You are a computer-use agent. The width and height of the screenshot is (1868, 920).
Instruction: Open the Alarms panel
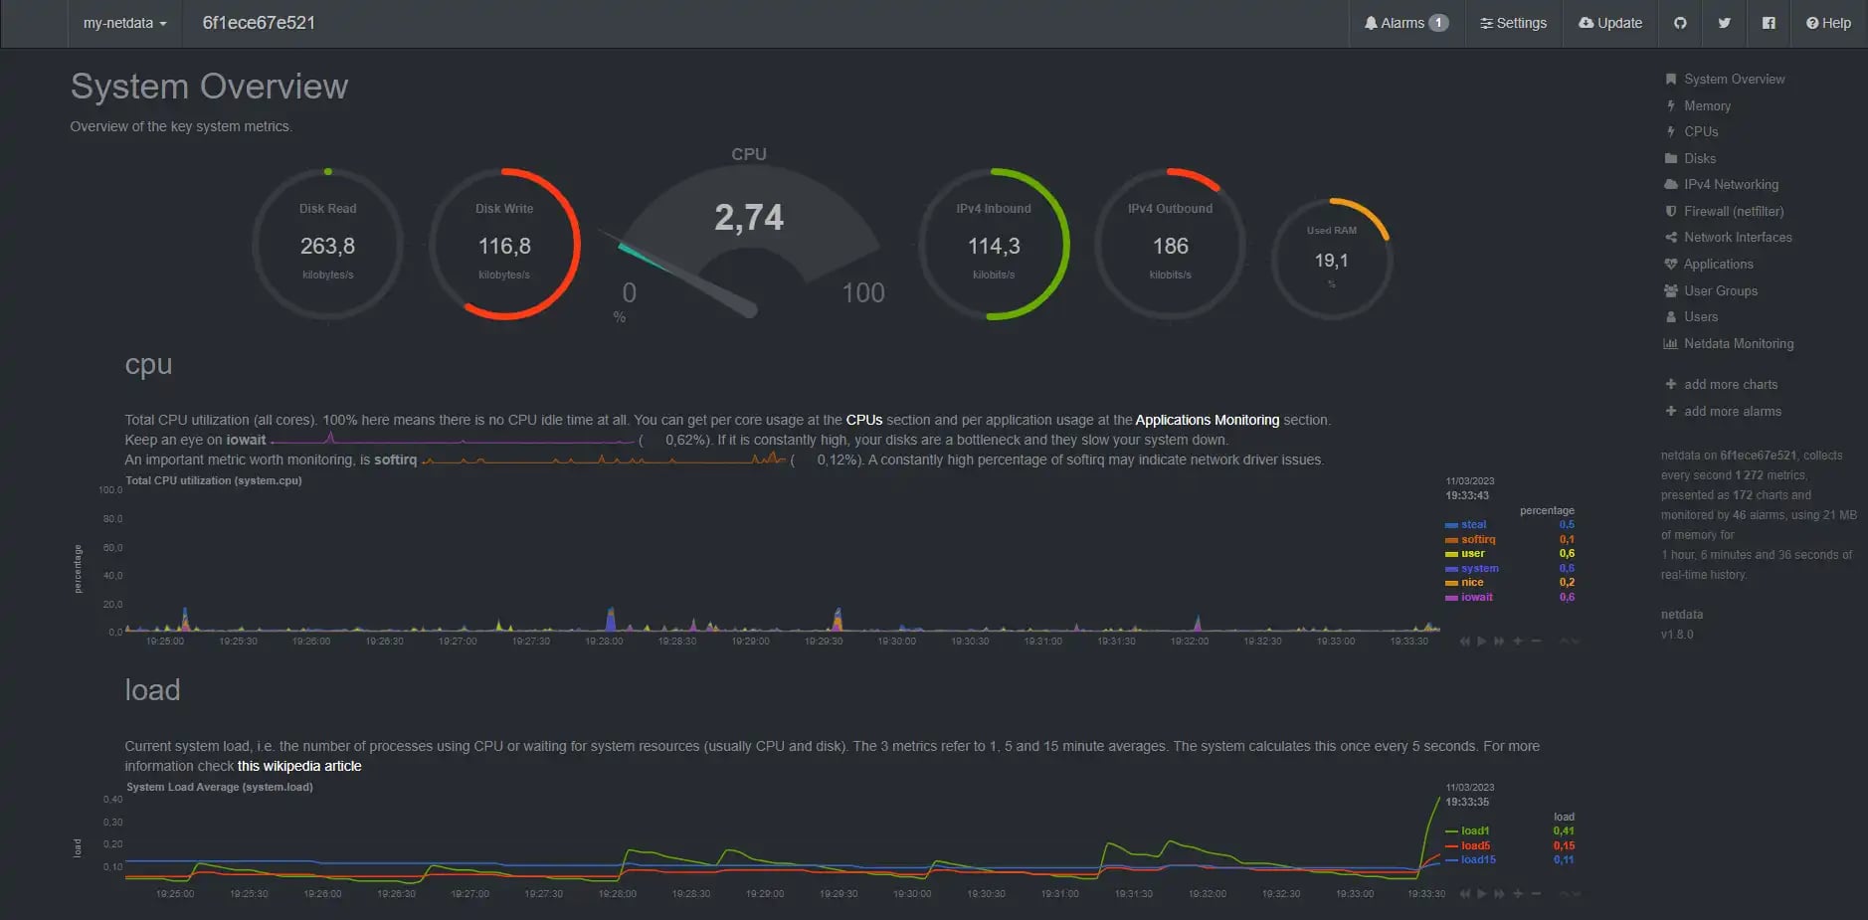(x=1405, y=23)
